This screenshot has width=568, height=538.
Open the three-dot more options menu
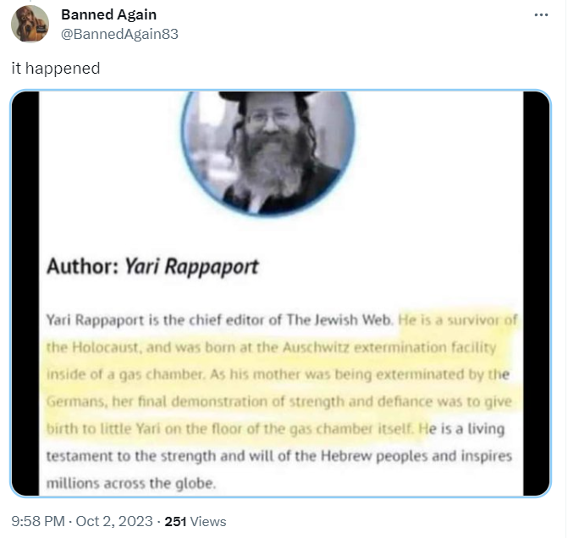click(x=541, y=15)
